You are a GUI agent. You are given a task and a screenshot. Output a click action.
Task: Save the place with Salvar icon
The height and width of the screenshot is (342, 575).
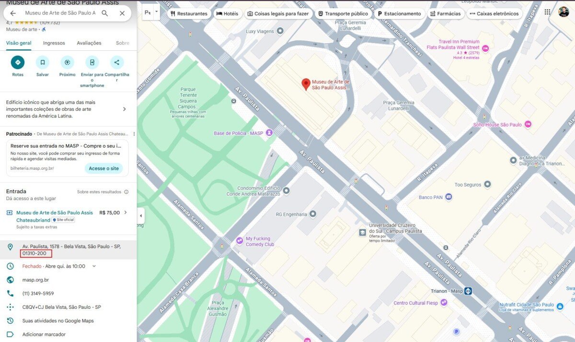pyautogui.click(x=43, y=62)
